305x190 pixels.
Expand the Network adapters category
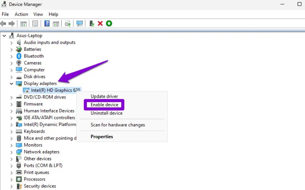coord(11,152)
